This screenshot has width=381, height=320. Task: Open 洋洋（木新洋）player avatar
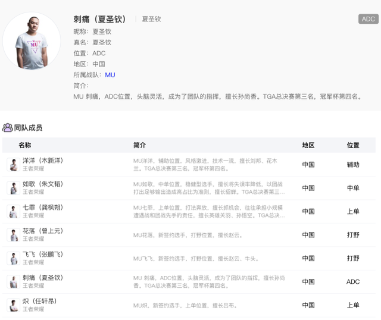(13, 165)
